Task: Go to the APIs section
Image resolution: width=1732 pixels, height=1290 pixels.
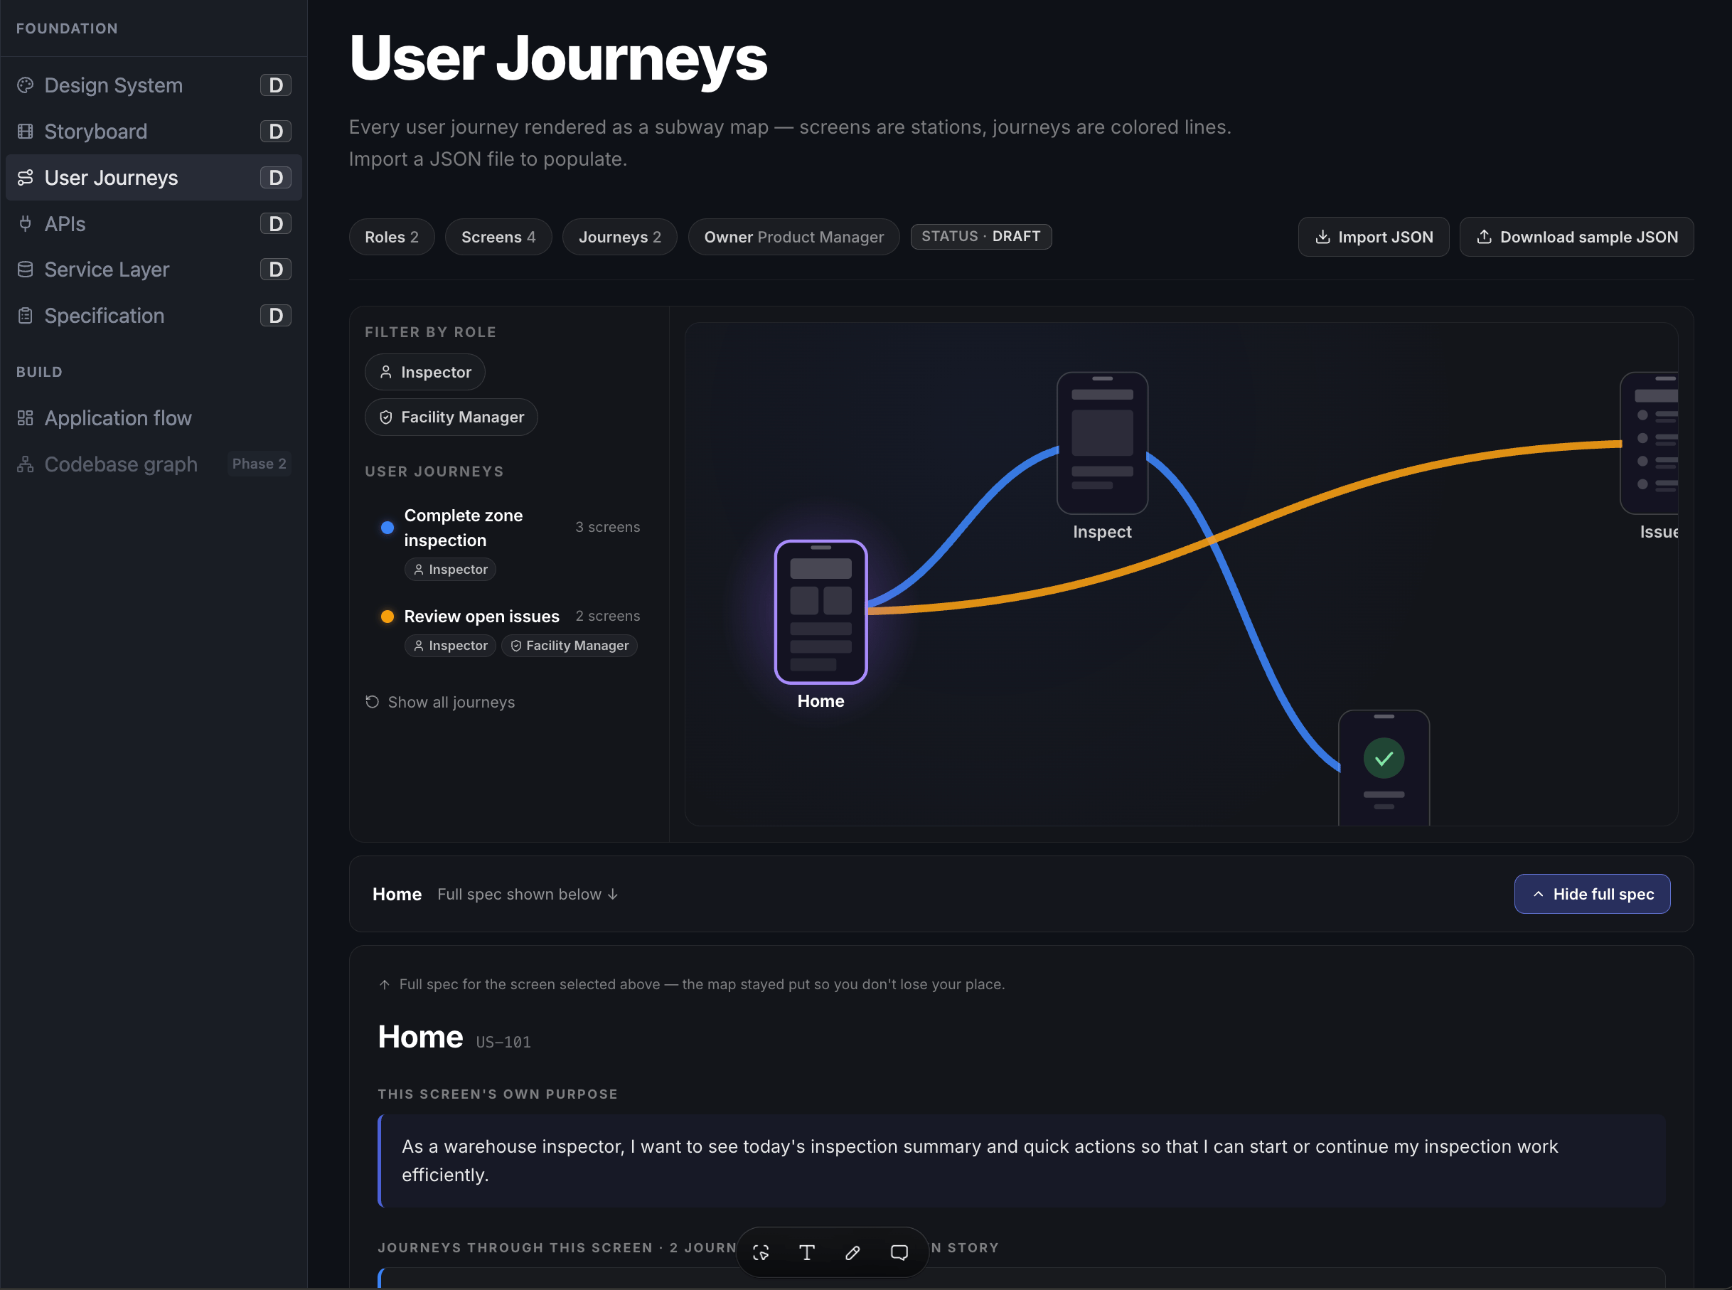Action: point(154,223)
